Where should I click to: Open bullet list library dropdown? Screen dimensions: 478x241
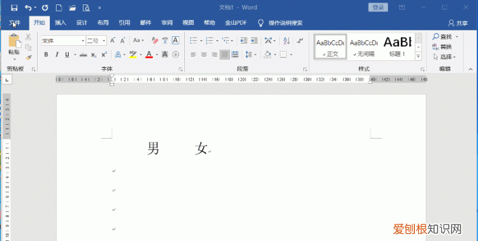pyautogui.click(x=201, y=41)
